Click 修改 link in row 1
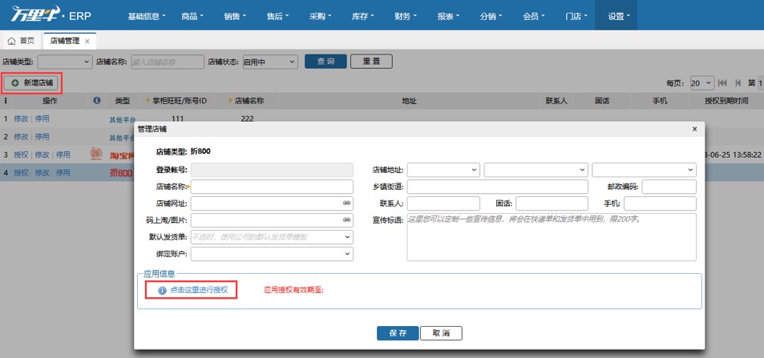 point(21,119)
